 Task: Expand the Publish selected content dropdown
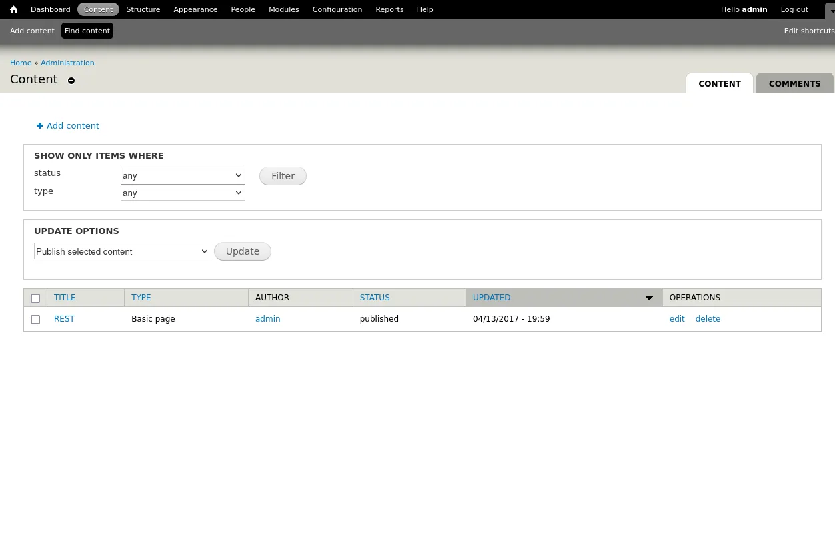coord(123,251)
